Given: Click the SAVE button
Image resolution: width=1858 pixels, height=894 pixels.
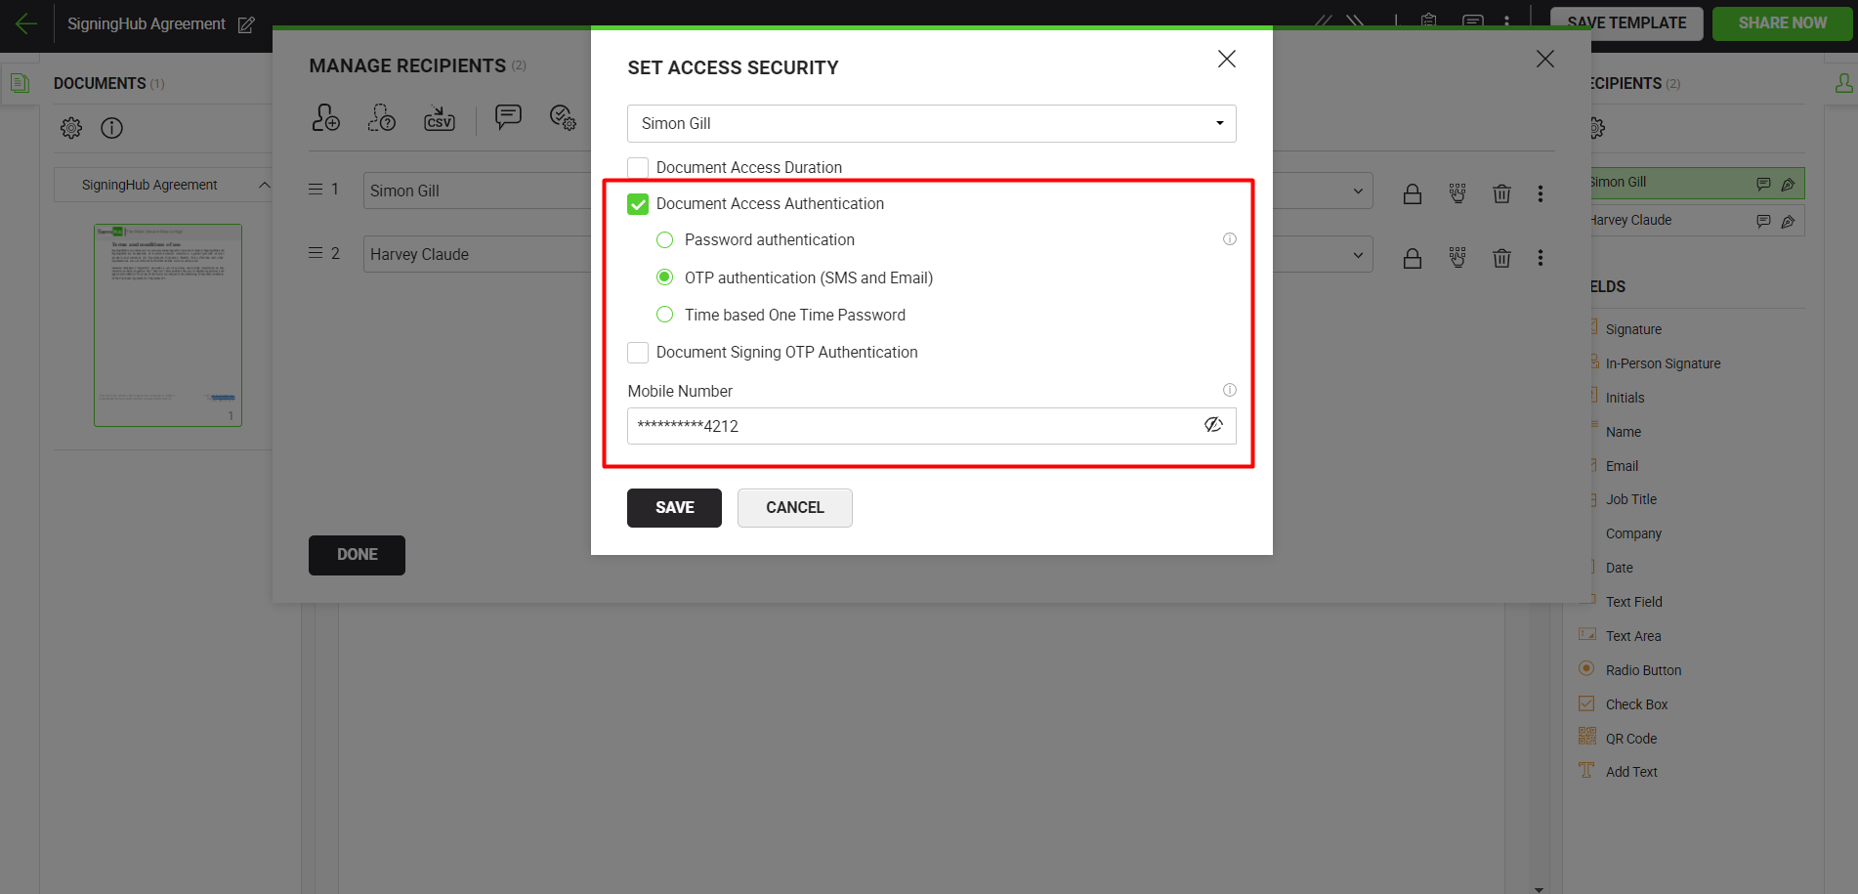Looking at the screenshot, I should pyautogui.click(x=674, y=508).
